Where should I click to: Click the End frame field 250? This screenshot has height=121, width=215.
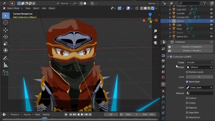coord(148,114)
